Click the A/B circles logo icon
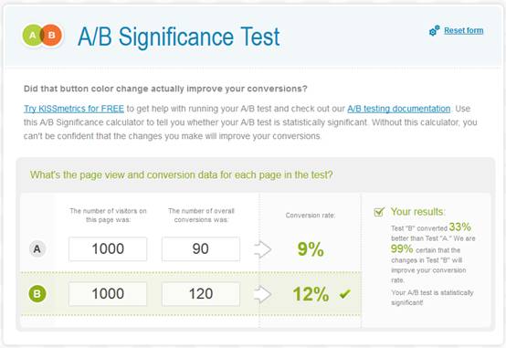 click(42, 36)
